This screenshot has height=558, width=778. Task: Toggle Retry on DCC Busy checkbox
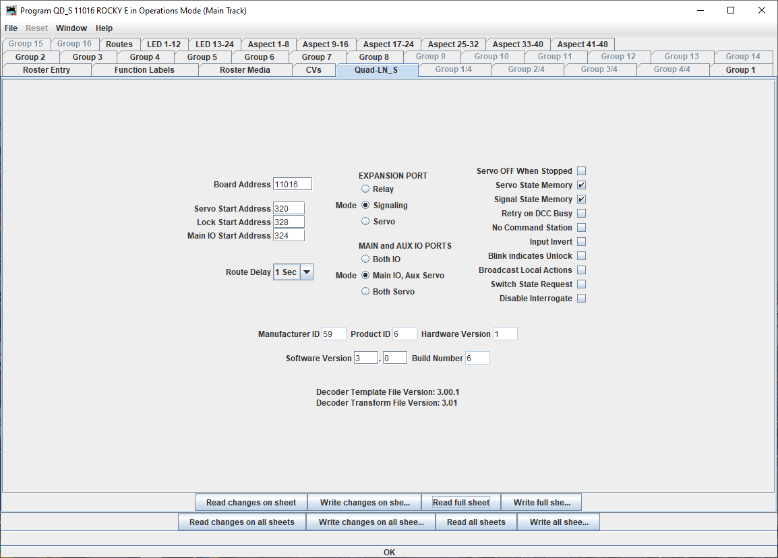pos(581,214)
